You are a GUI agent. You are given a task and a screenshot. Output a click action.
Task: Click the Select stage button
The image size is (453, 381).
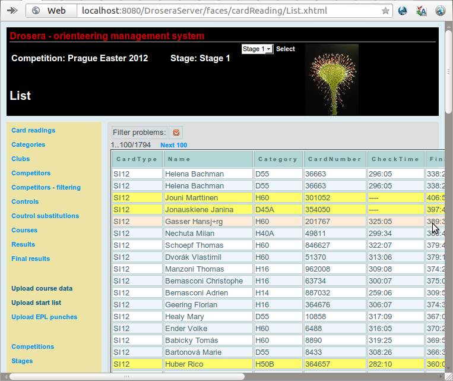click(x=286, y=49)
